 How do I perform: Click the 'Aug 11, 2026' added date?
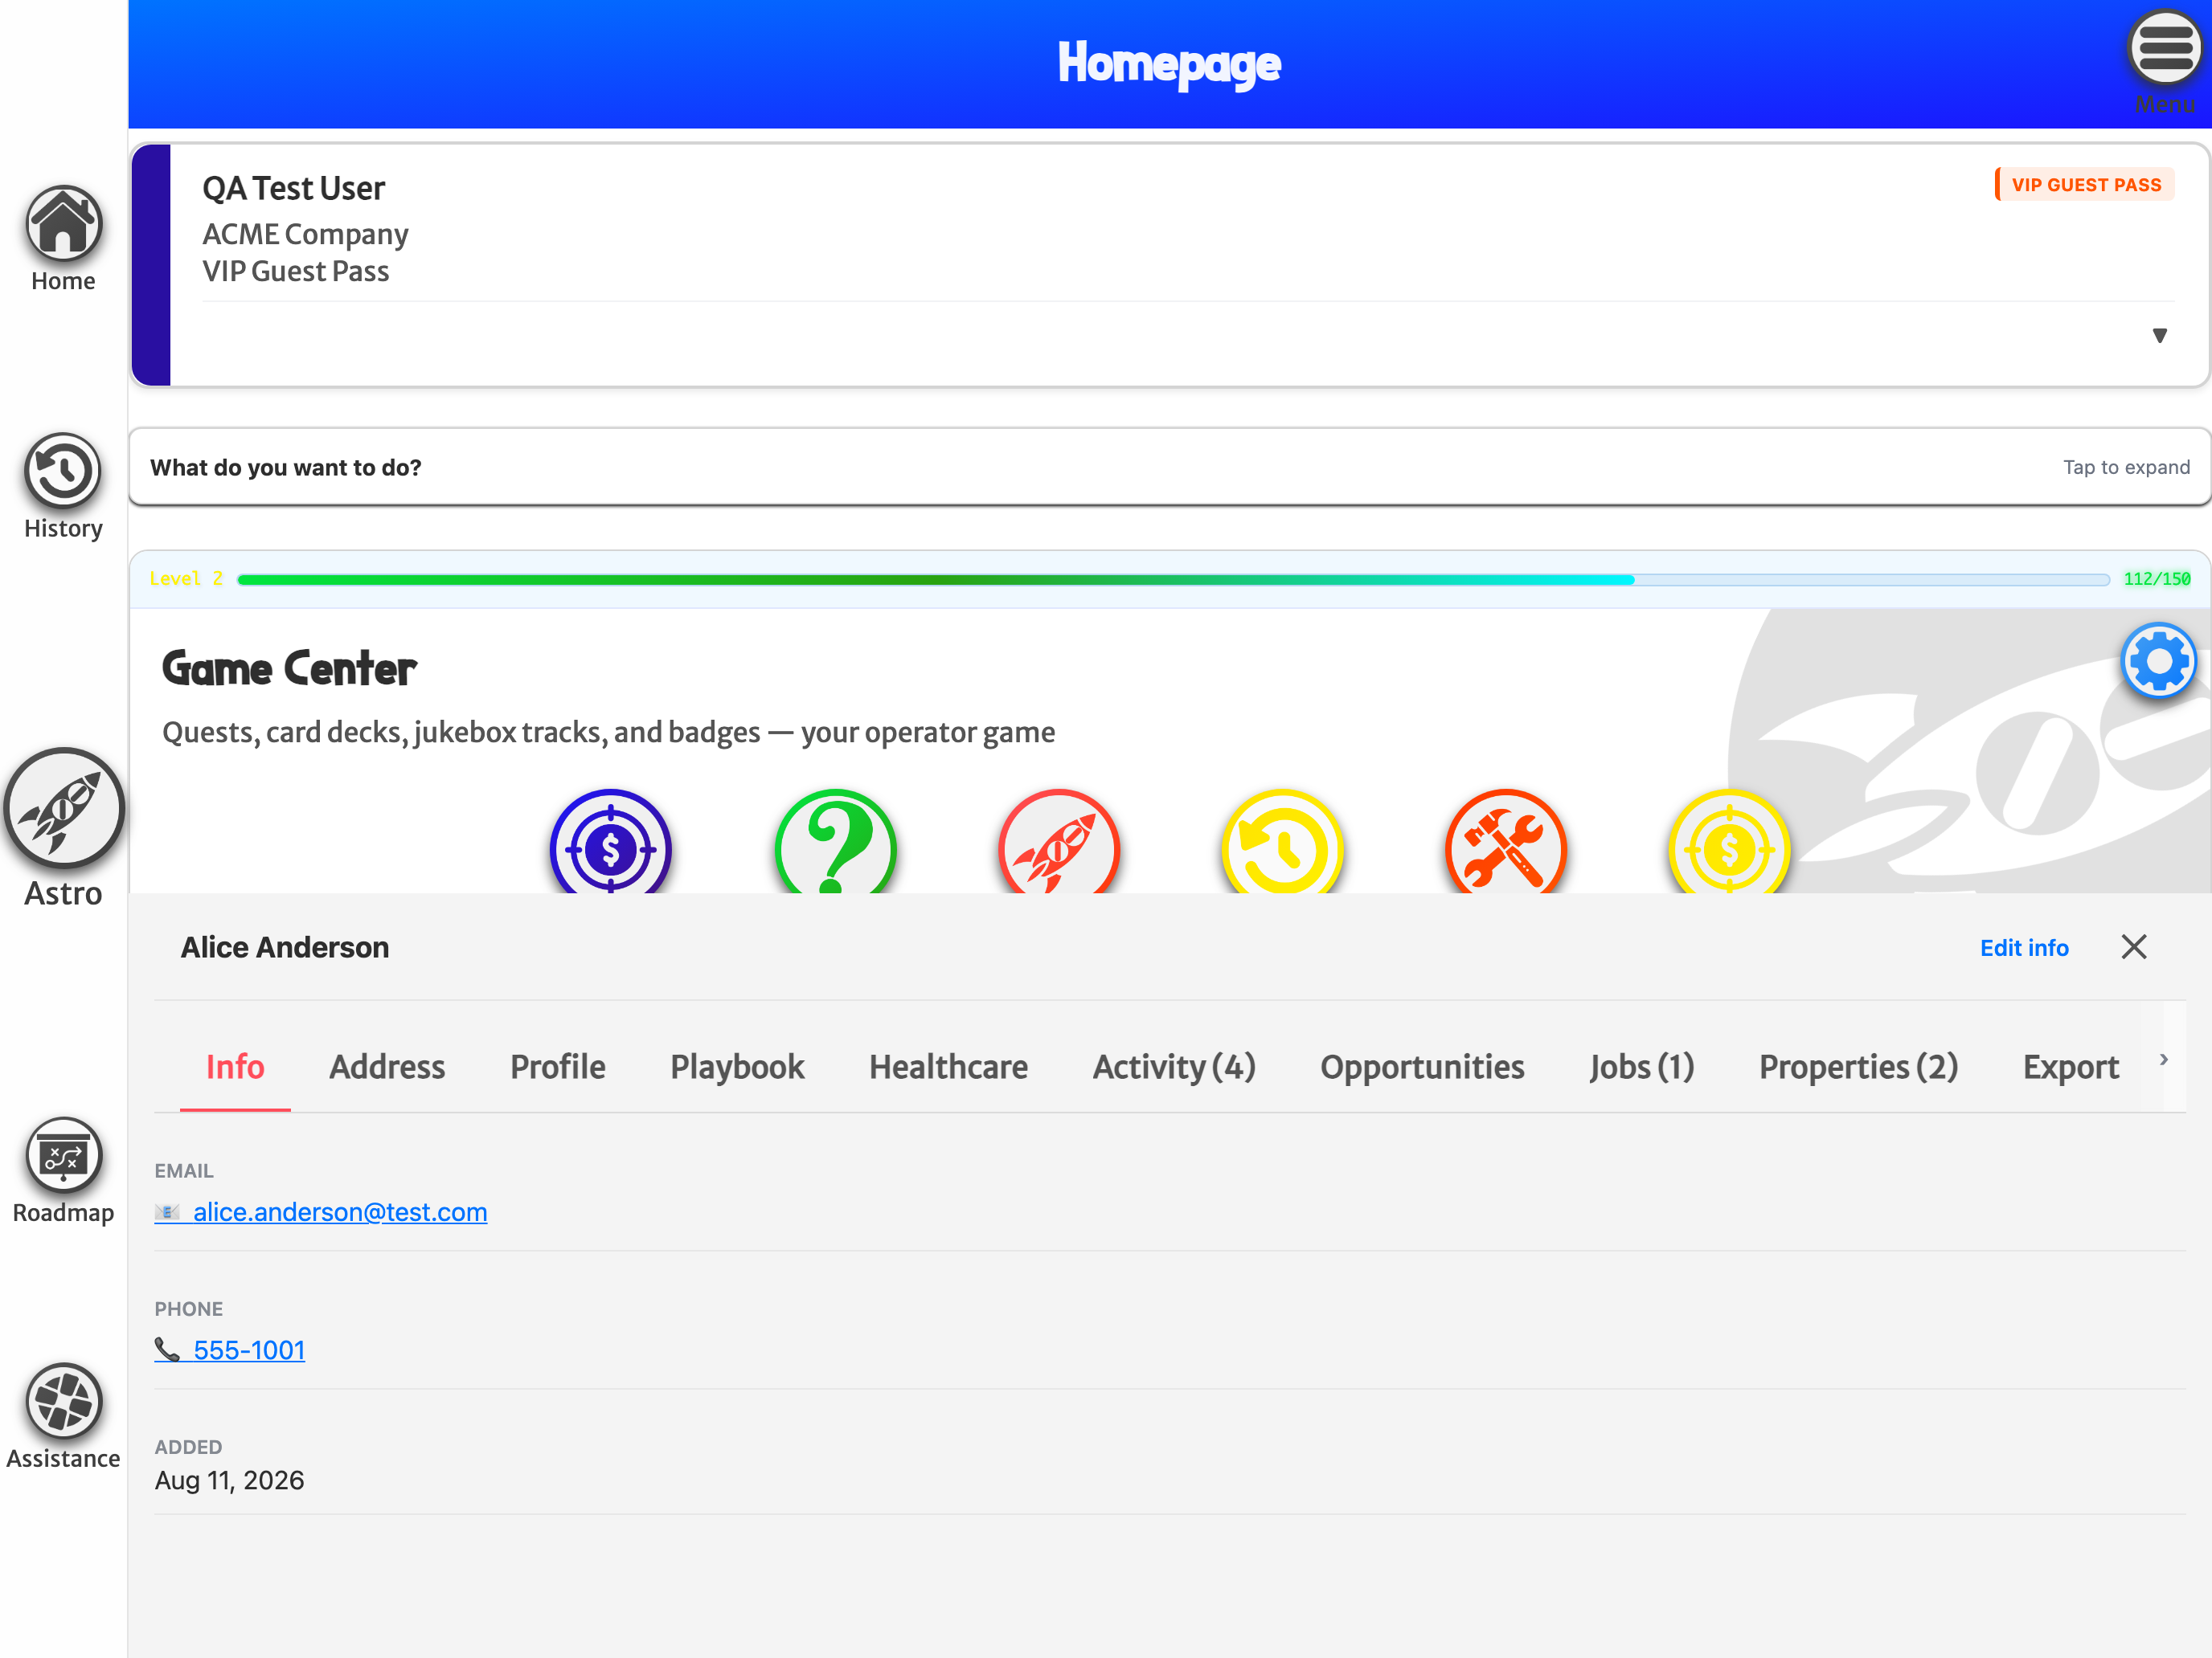coord(229,1480)
